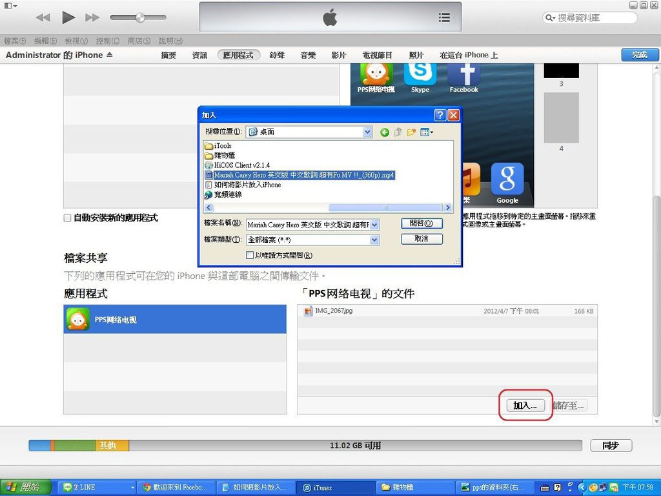Switch to the 資訊 tab
The width and height of the screenshot is (661, 496).
pyautogui.click(x=199, y=55)
